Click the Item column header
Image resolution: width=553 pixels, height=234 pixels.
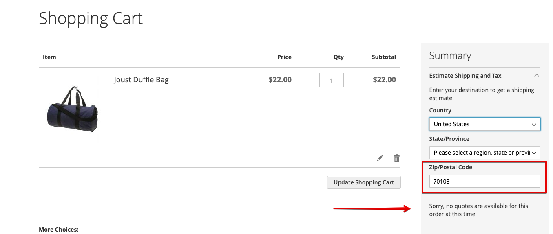pos(49,57)
